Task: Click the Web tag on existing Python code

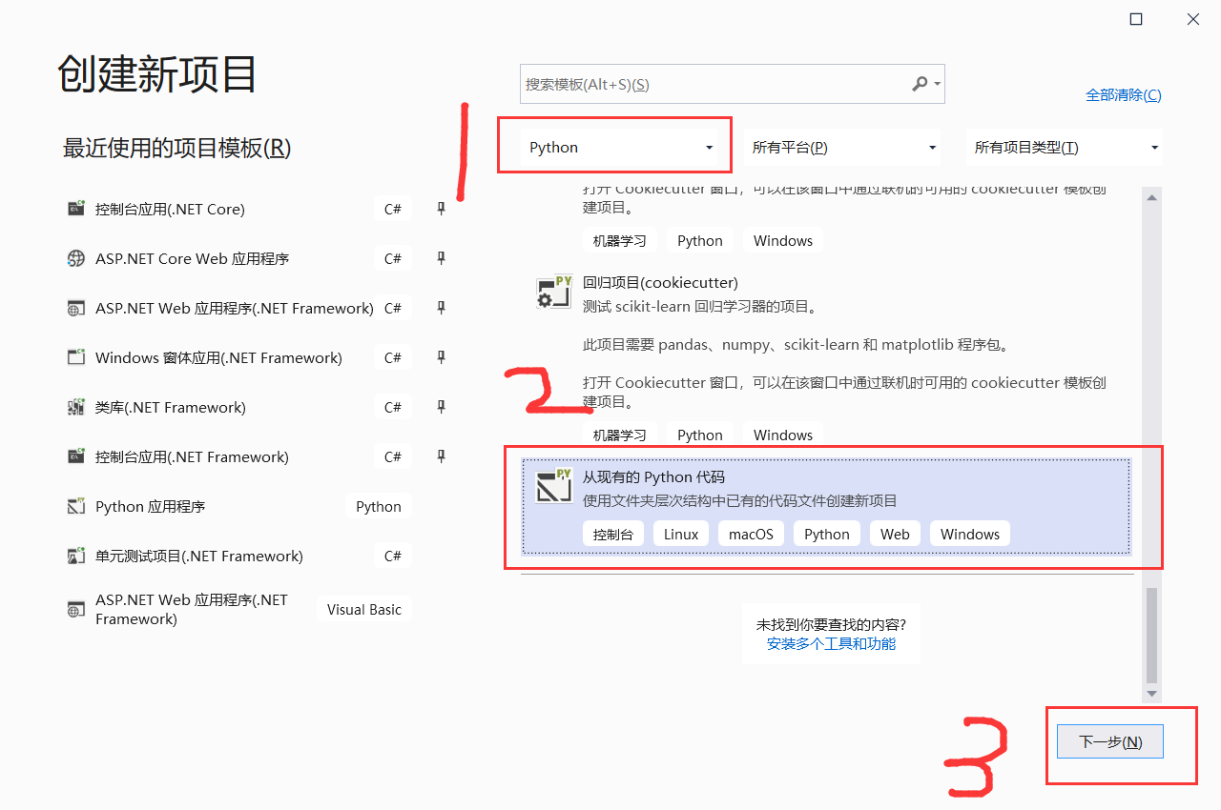Action: pos(895,534)
